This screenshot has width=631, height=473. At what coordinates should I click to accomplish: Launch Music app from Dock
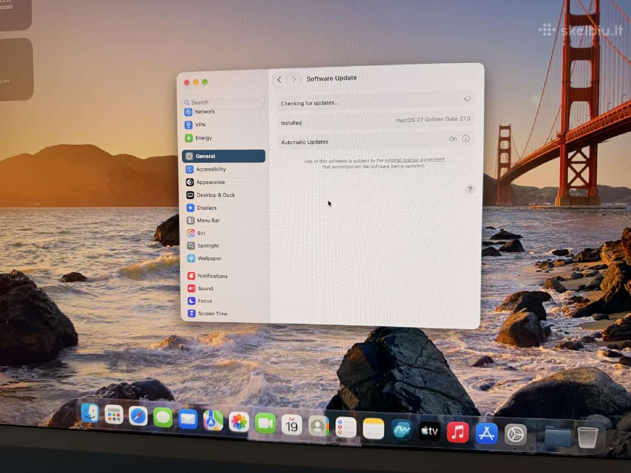point(457,433)
